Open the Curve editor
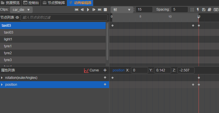 coord(91,70)
